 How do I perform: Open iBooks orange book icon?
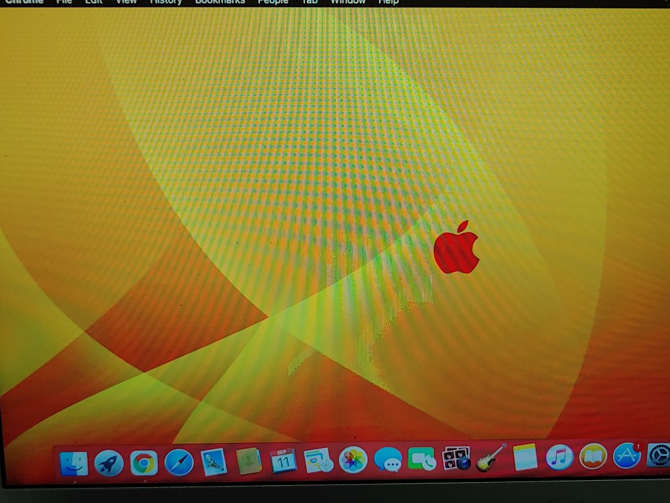[x=593, y=456]
